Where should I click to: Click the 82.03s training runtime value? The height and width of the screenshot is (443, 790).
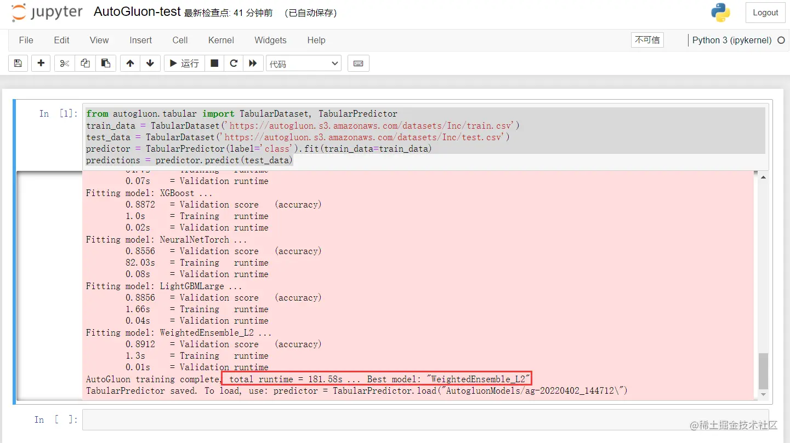pyautogui.click(x=140, y=262)
